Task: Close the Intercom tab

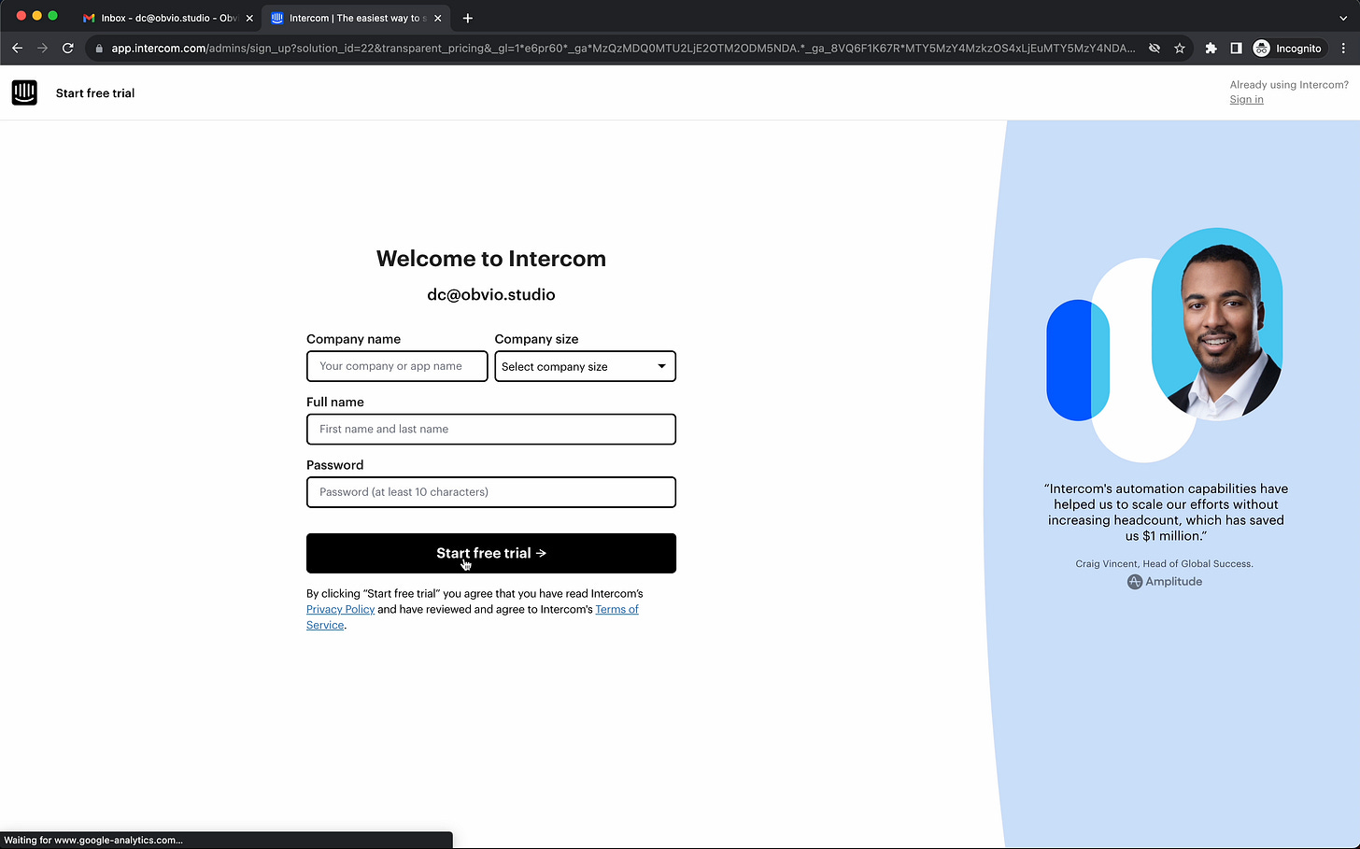Action: tap(437, 18)
